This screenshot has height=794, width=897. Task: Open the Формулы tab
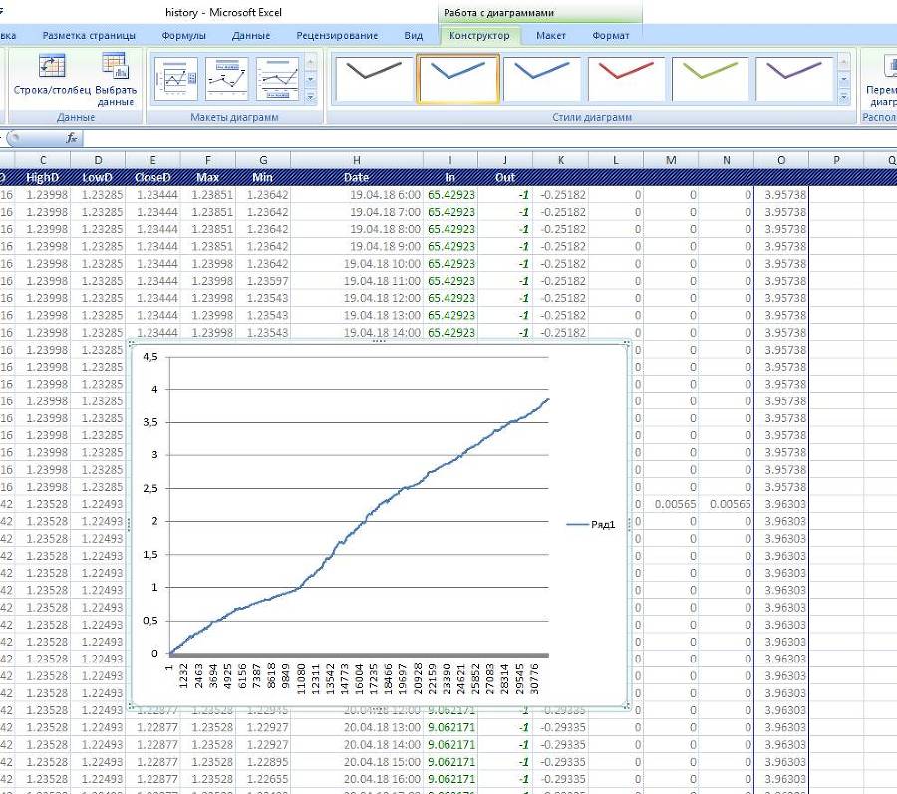(183, 36)
